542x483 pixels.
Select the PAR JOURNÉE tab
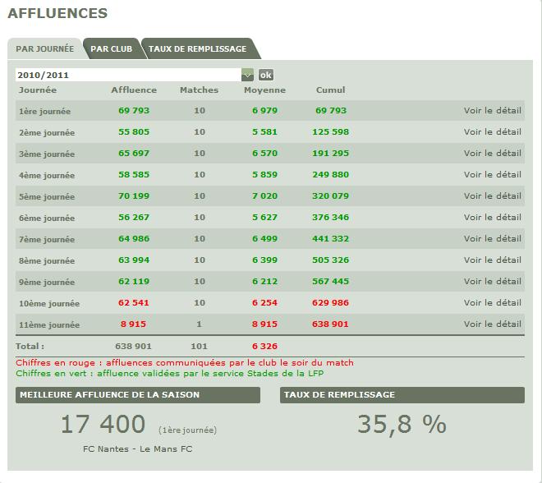(44, 48)
